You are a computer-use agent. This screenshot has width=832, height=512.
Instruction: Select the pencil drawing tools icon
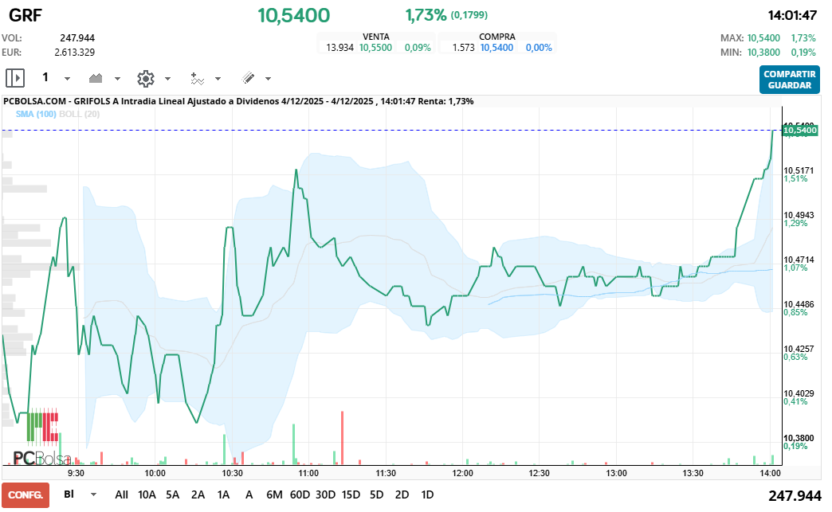click(x=248, y=78)
